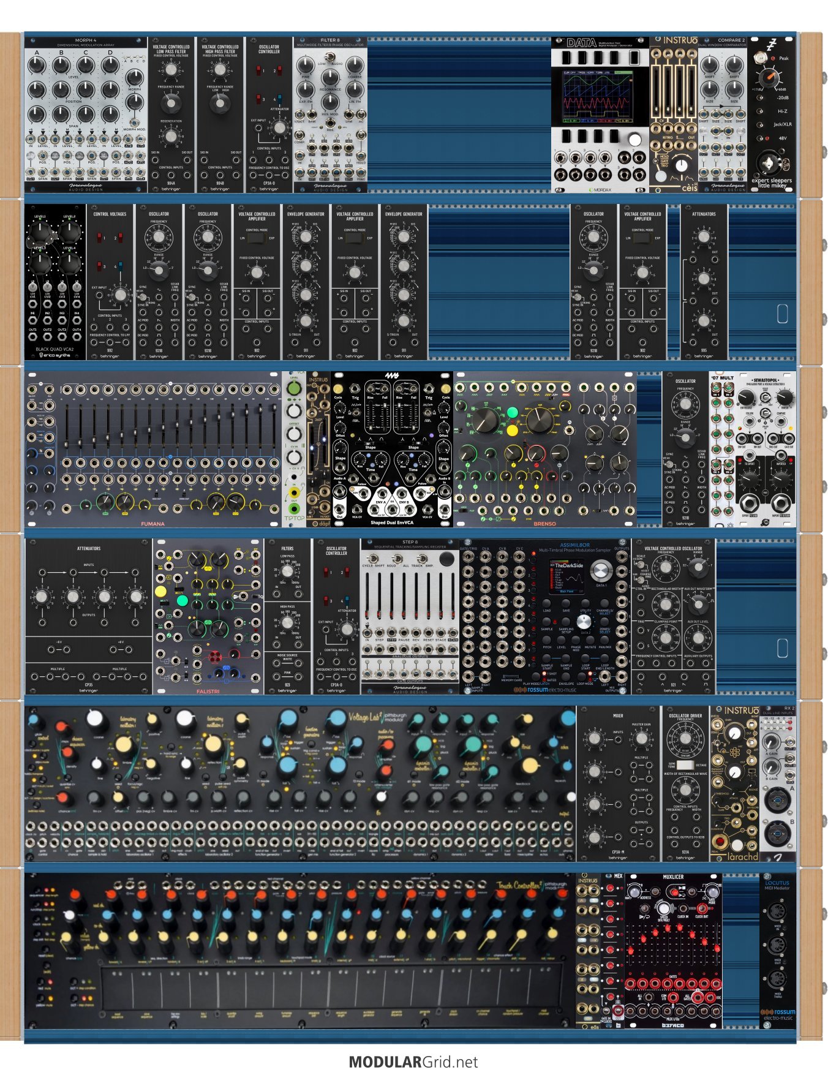828x1075 pixels.
Task: Click the Joranalogue logo on Morph 4
Action: pyautogui.click(x=85, y=187)
